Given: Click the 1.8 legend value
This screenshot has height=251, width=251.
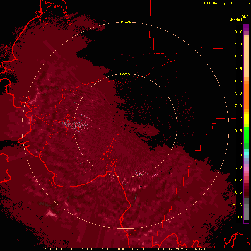Looking at the screenshot, I should (x=238, y=155).
